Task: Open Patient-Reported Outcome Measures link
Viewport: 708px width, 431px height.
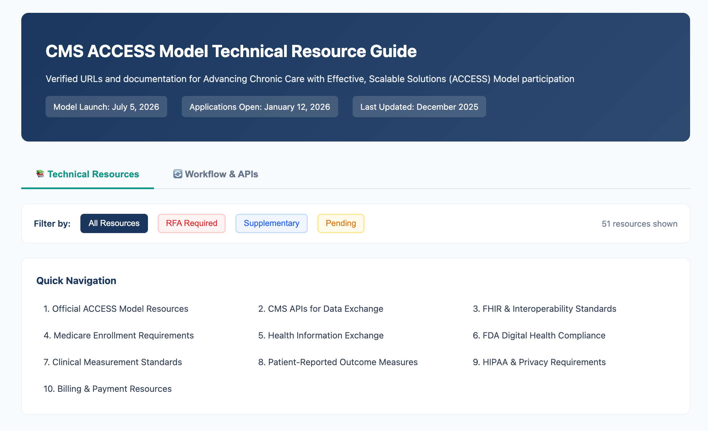Action: pos(338,362)
